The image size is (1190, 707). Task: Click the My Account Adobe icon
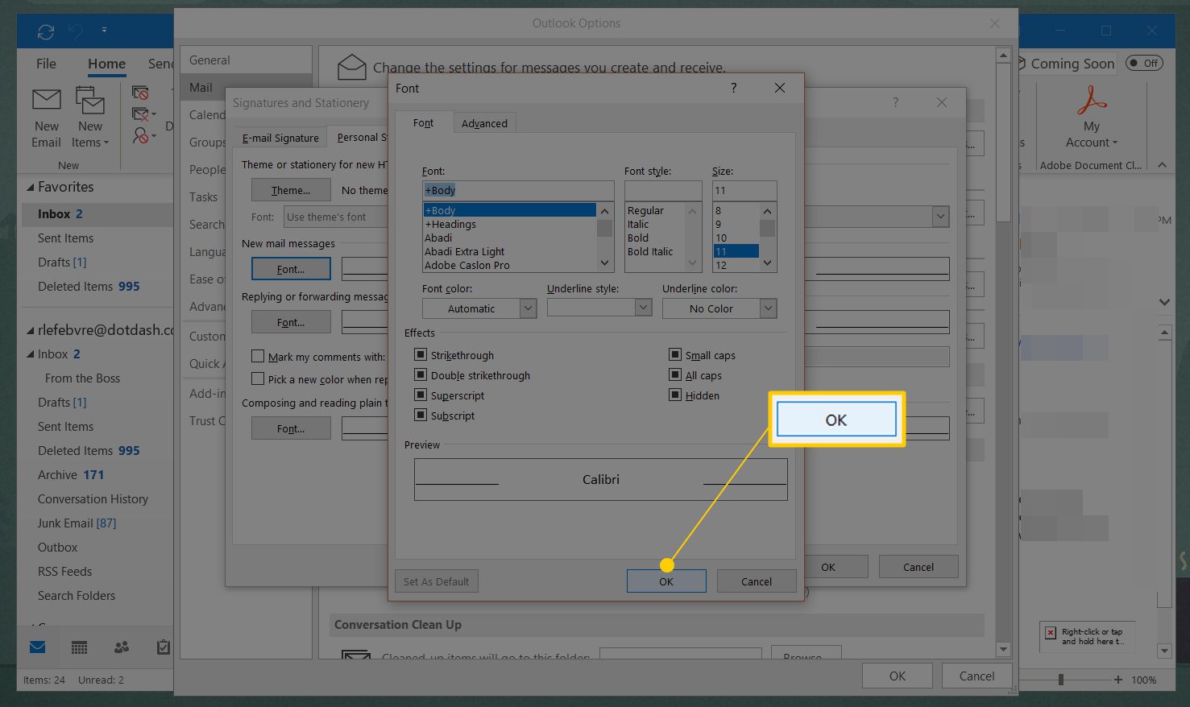(x=1092, y=101)
